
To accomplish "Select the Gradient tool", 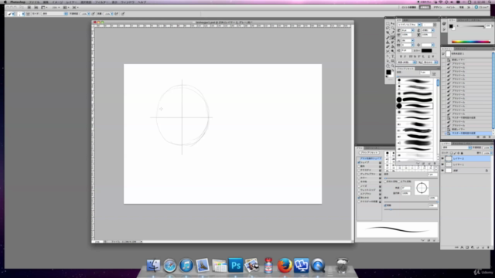I will pyautogui.click(x=393, y=46).
